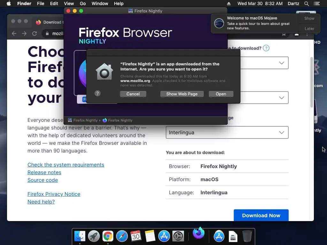Click Later on Mojave notification

point(309,28)
